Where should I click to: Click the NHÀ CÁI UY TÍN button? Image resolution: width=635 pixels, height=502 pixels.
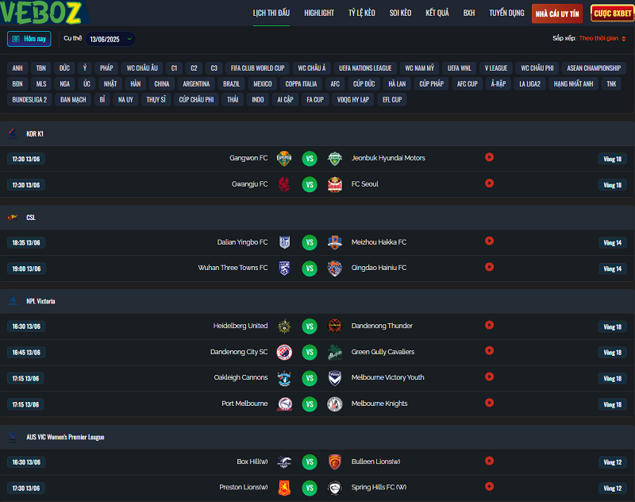557,14
